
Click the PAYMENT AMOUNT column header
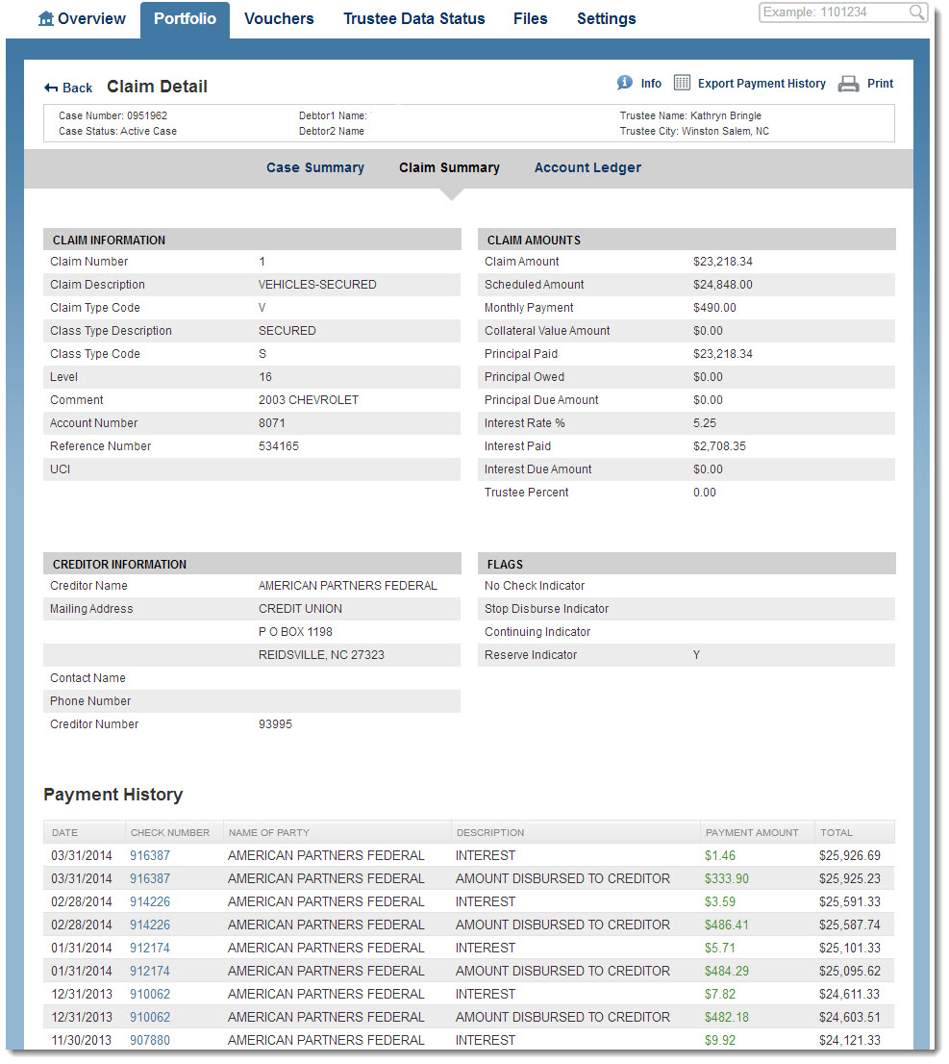pyautogui.click(x=752, y=832)
